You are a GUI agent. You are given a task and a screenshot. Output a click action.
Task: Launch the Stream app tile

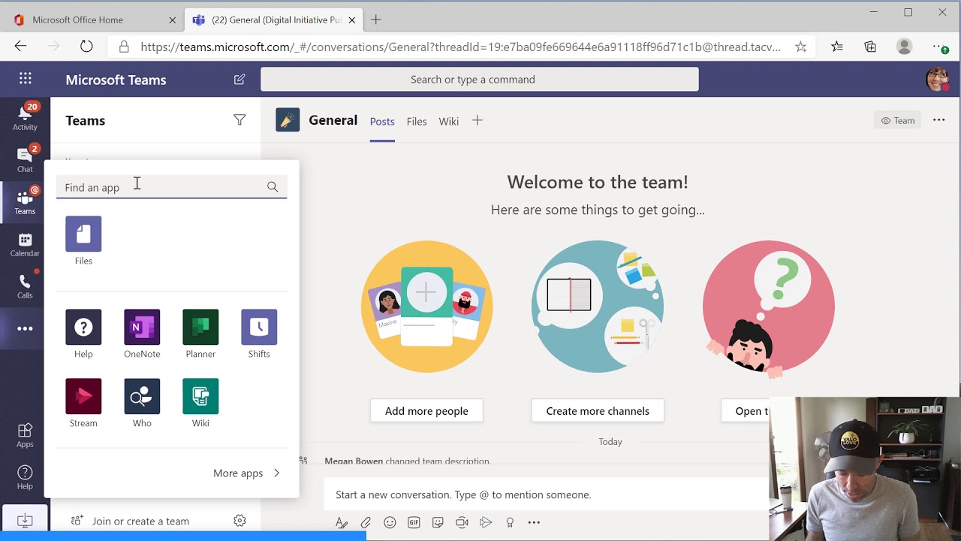[83, 403]
